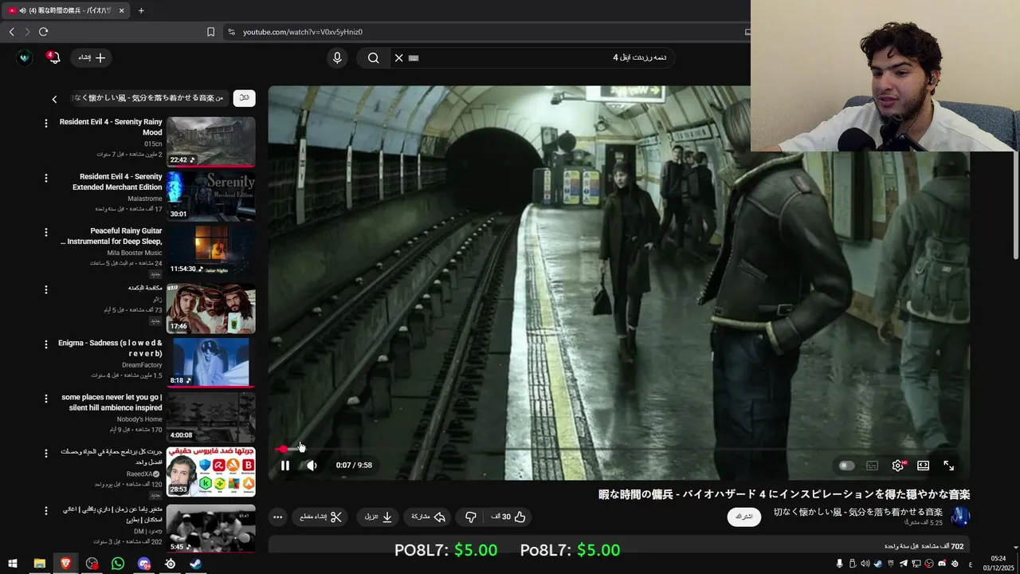The height and width of the screenshot is (574, 1020).
Task: Focus the YouTube search input field
Action: tap(542, 57)
